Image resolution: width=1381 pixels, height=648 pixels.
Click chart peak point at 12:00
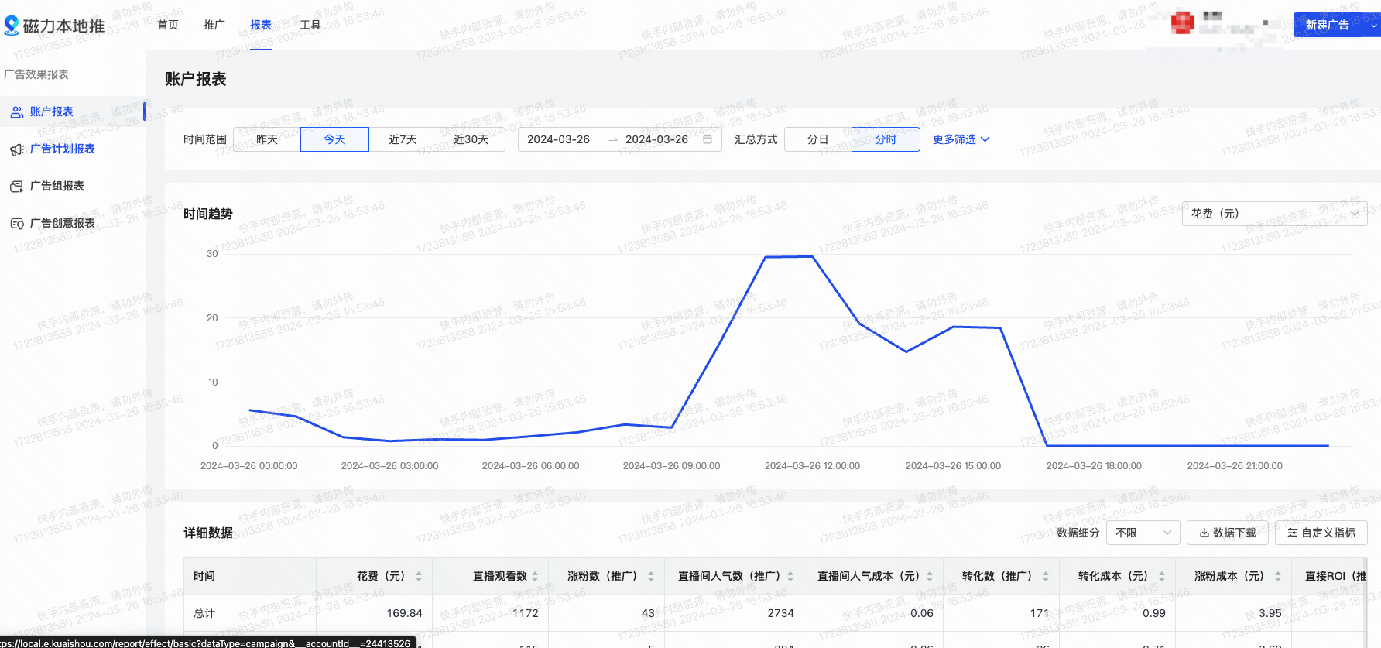[812, 256]
